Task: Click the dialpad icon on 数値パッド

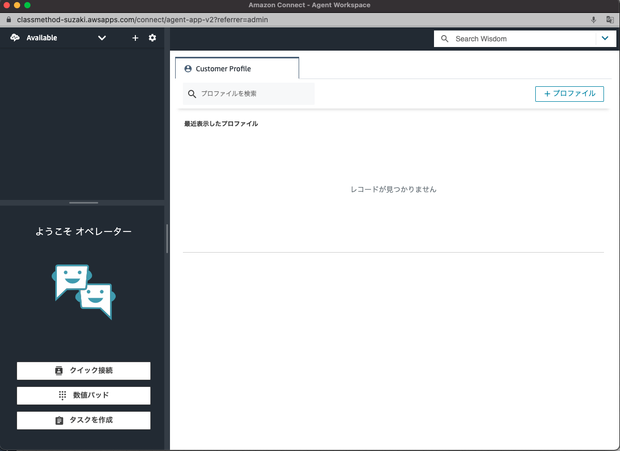Action: (x=61, y=395)
